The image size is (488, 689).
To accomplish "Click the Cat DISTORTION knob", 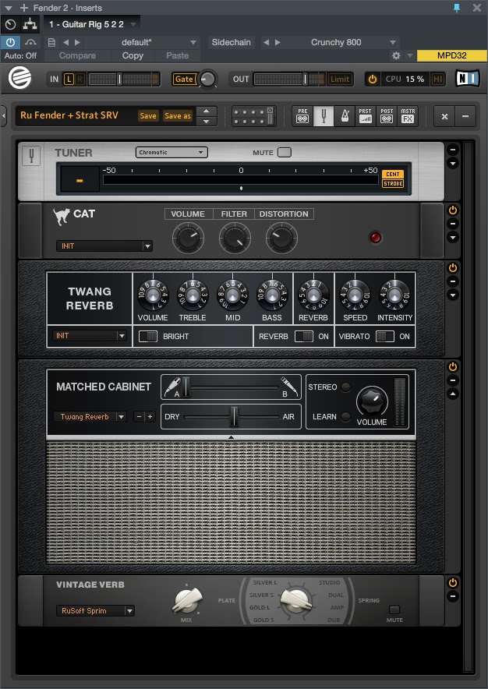I will click(281, 238).
